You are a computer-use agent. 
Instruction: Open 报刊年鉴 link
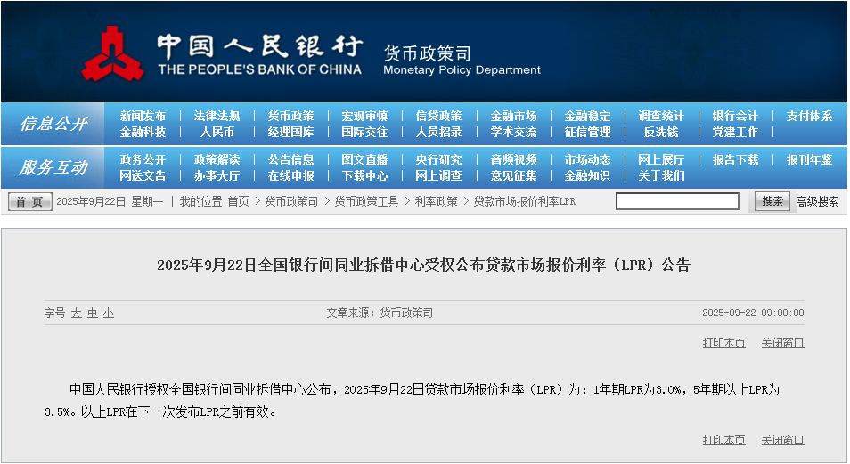coord(809,160)
